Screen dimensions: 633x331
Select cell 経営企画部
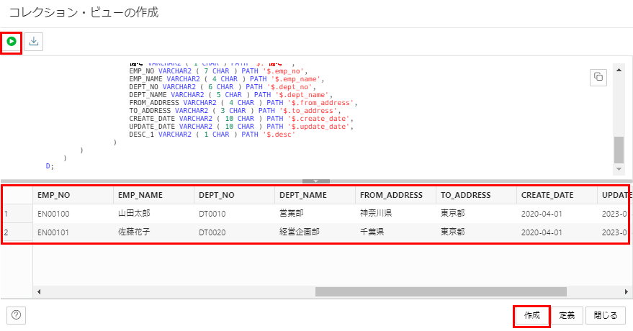point(315,232)
